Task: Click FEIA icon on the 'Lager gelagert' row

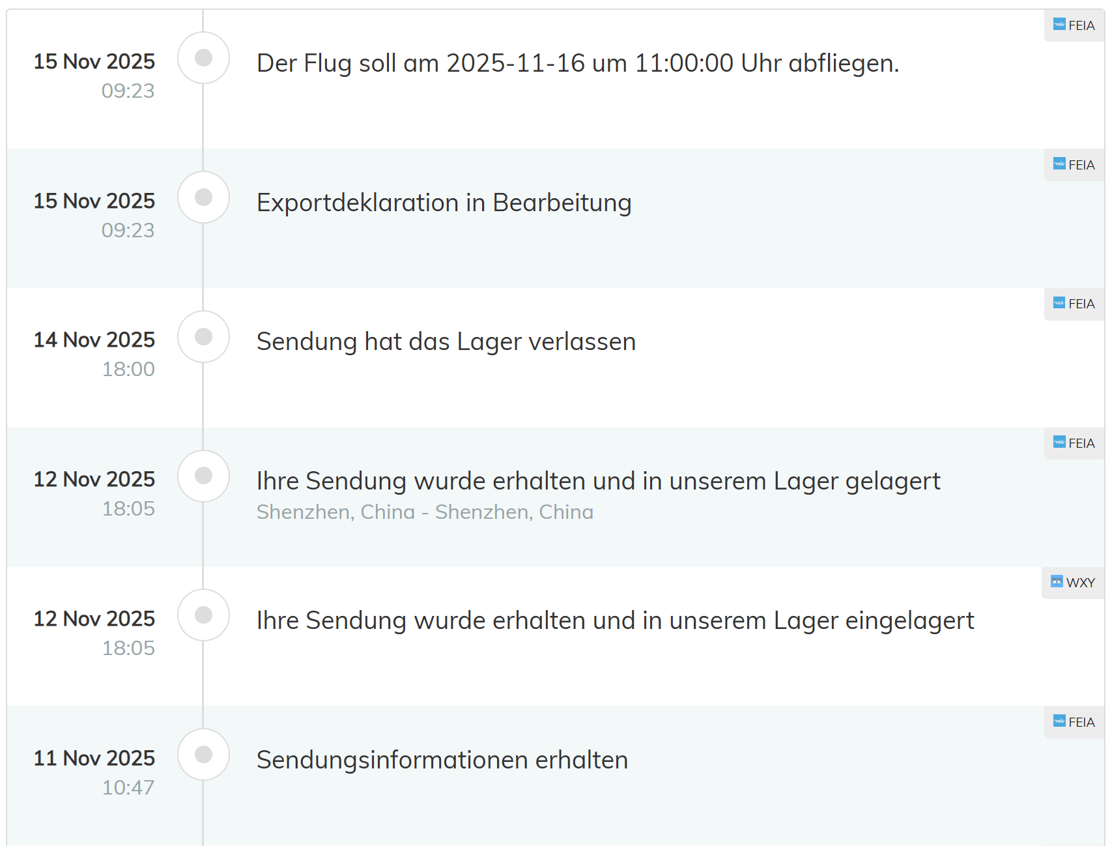Action: (x=1059, y=443)
